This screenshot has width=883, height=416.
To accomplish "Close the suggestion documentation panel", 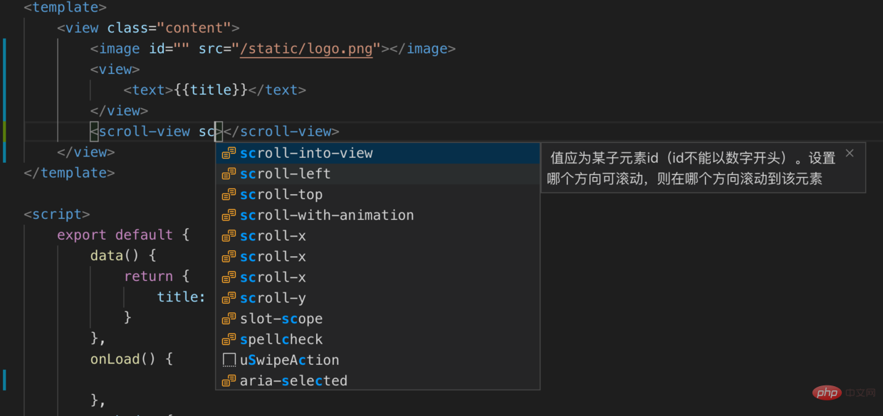I will pos(849,154).
